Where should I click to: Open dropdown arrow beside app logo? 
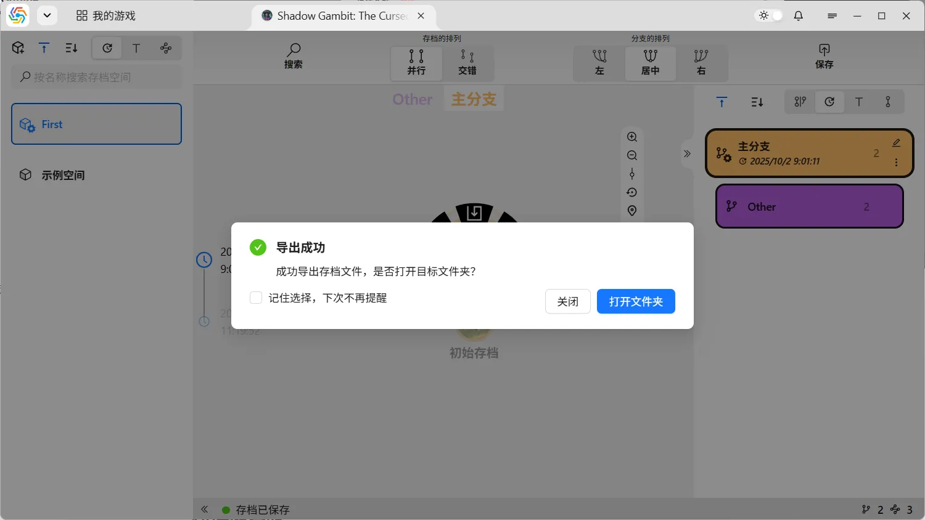tap(47, 16)
